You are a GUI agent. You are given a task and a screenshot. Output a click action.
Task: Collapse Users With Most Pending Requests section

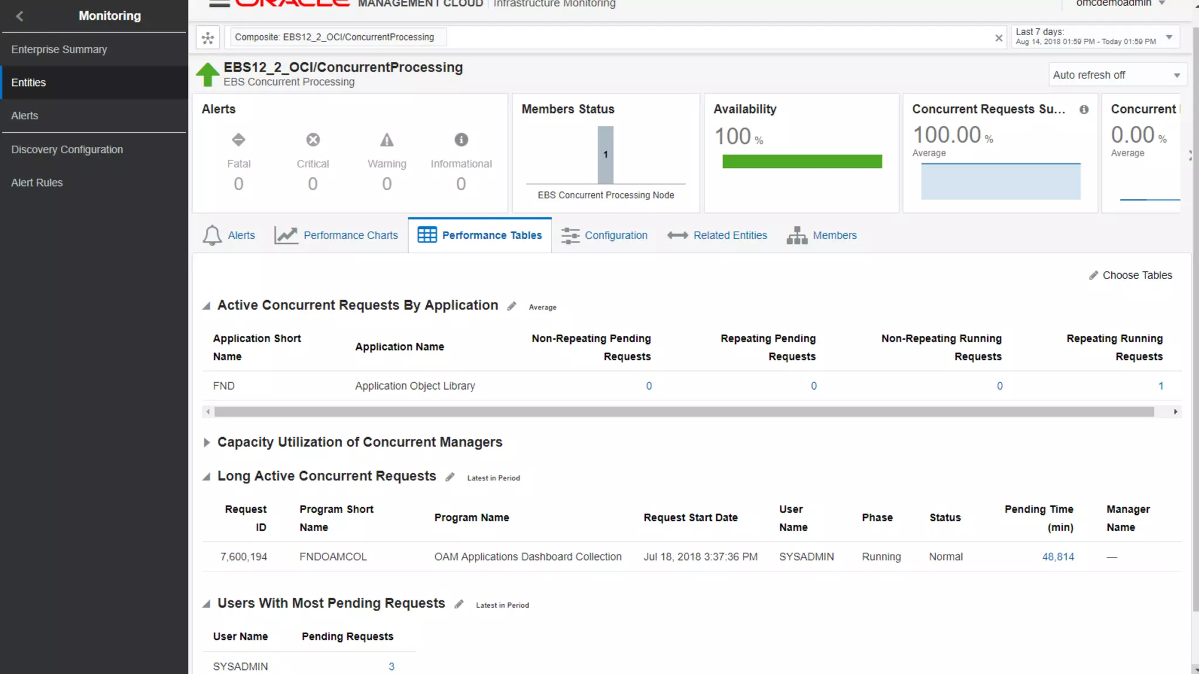pos(206,604)
